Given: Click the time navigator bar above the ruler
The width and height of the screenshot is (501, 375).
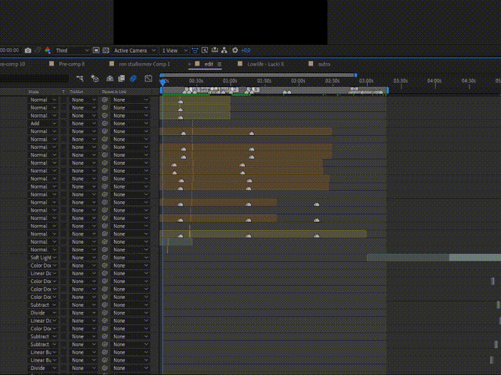Looking at the screenshot, I should click(258, 76).
